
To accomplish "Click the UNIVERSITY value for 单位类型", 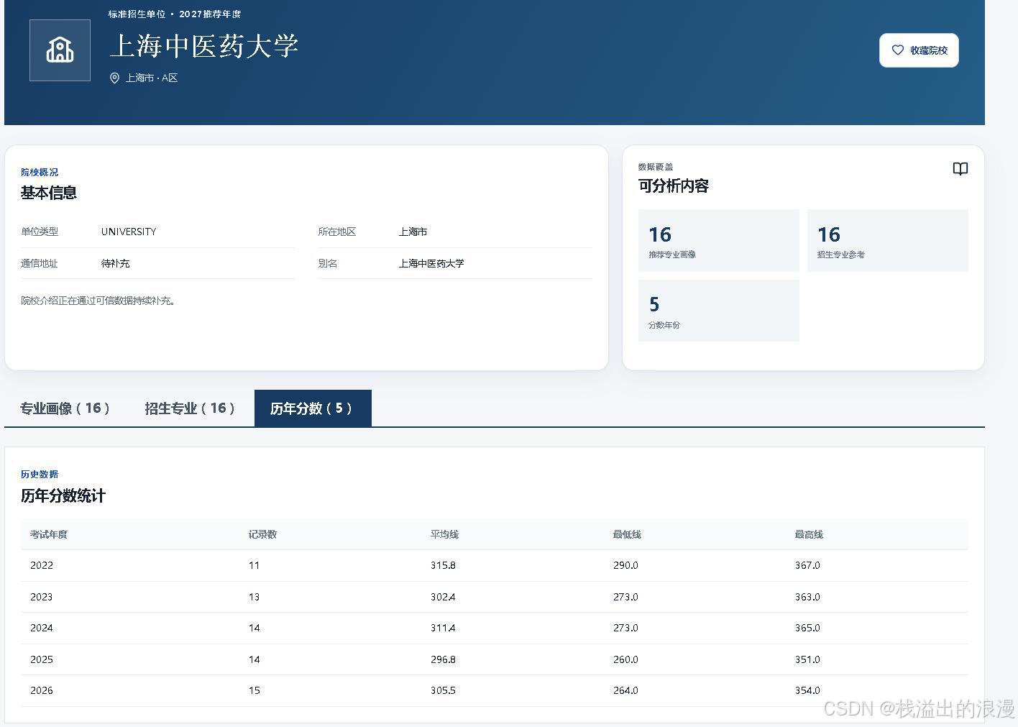I will (129, 232).
